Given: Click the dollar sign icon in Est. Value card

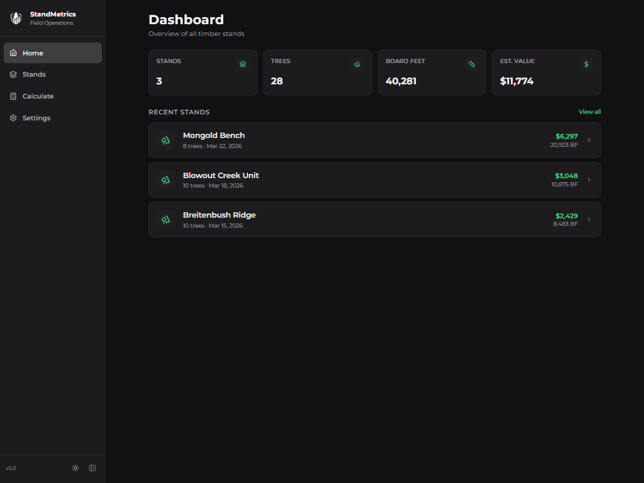Looking at the screenshot, I should 586,64.
